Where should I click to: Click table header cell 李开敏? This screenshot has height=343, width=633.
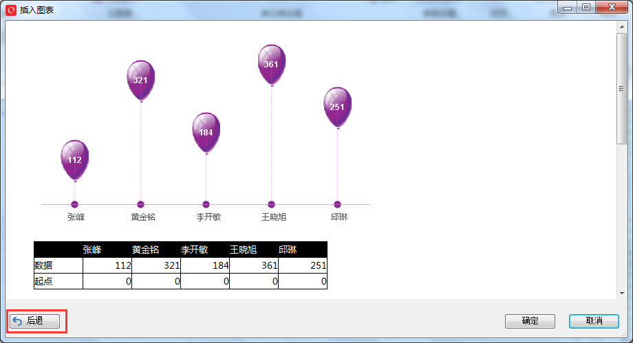(204, 250)
